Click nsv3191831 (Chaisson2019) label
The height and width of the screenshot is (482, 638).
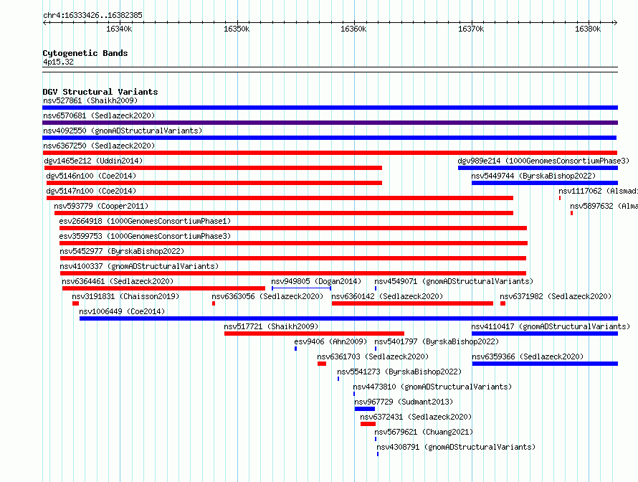click(x=125, y=296)
